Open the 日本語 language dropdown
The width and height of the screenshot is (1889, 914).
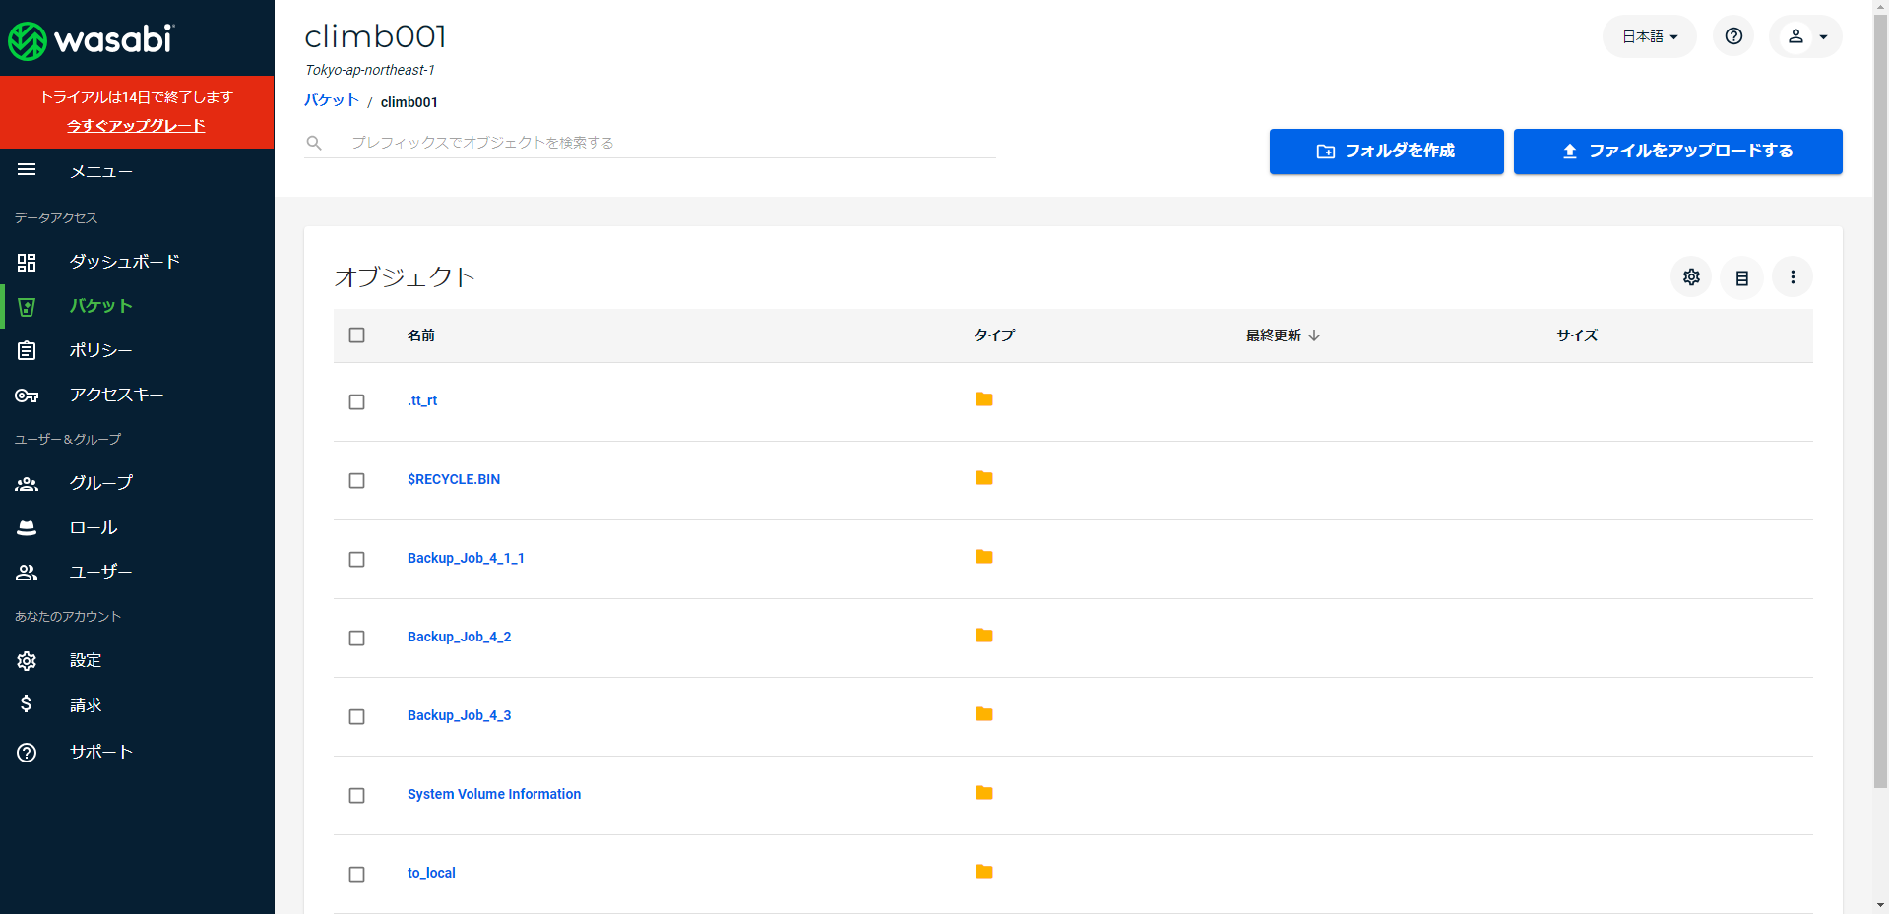(1649, 36)
